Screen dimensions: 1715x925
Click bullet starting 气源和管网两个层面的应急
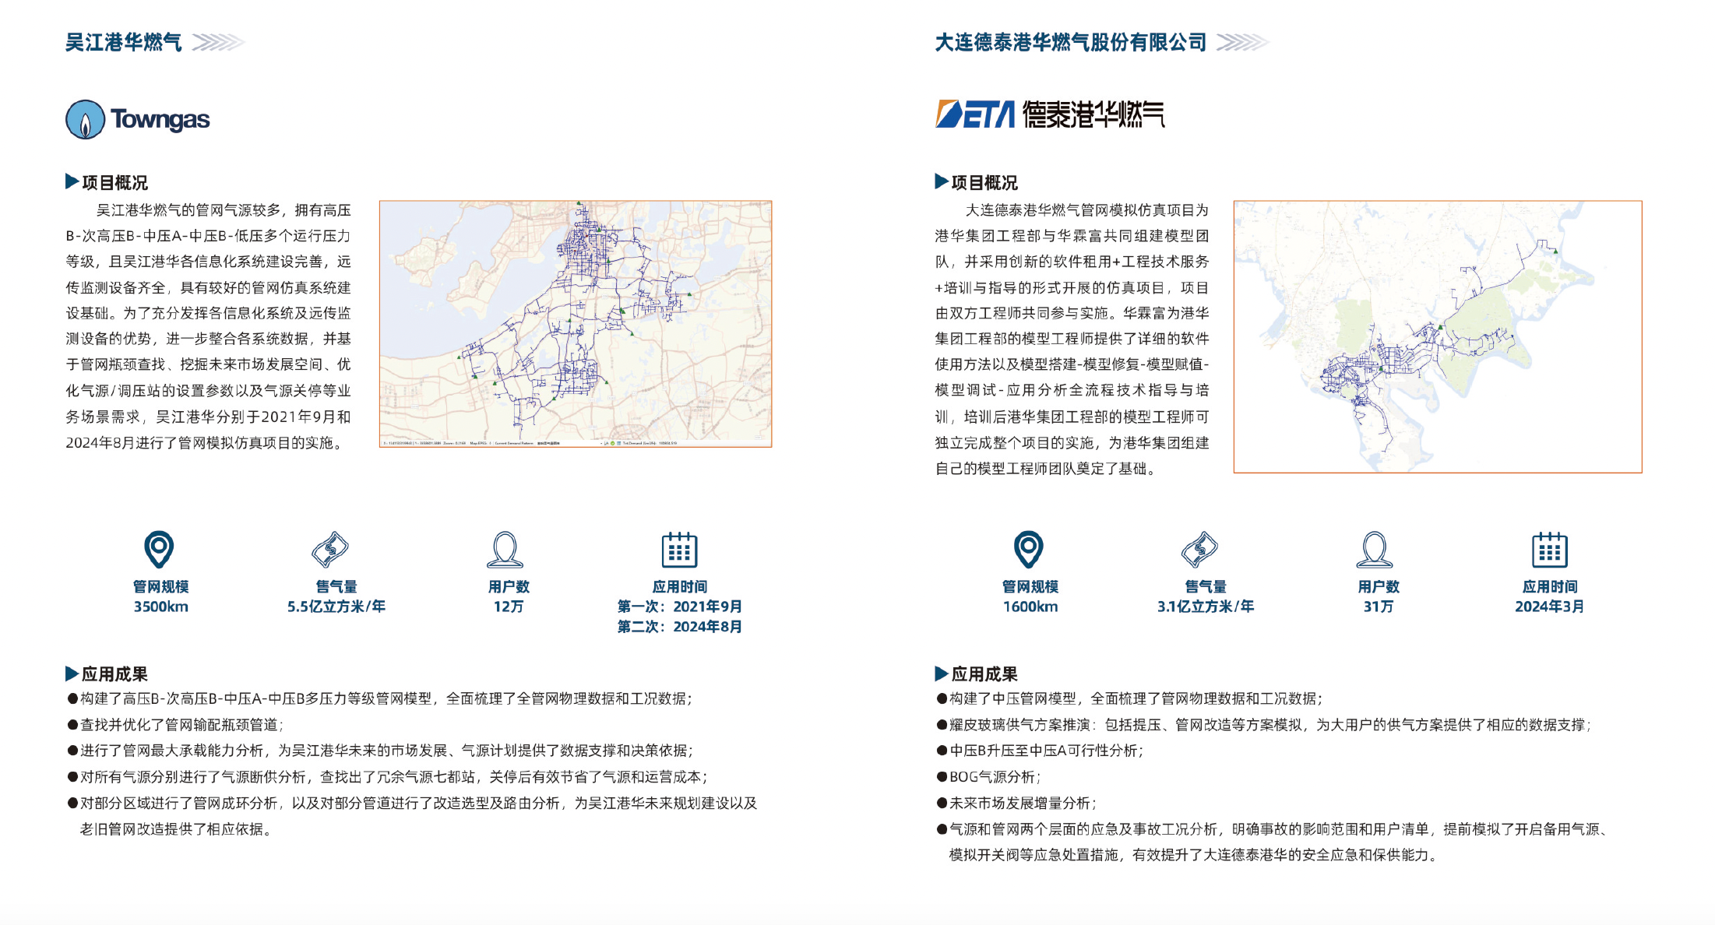click(x=1273, y=829)
